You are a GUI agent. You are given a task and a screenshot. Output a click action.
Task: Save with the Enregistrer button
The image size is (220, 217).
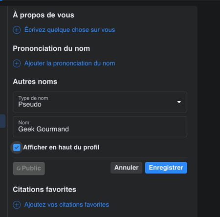166,168
